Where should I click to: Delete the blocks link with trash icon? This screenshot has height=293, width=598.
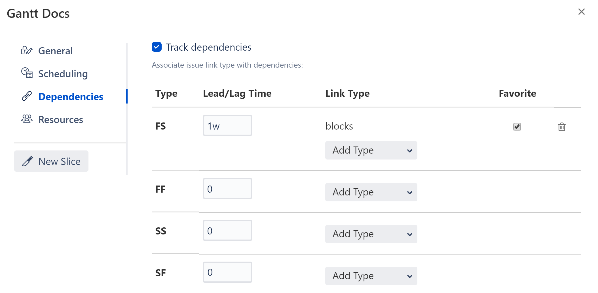point(562,127)
